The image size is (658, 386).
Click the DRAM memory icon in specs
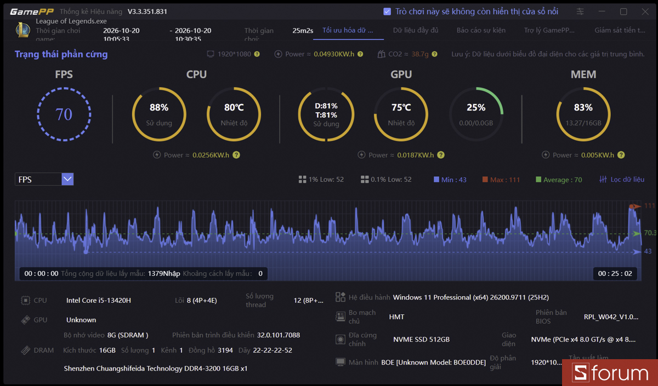tap(25, 350)
